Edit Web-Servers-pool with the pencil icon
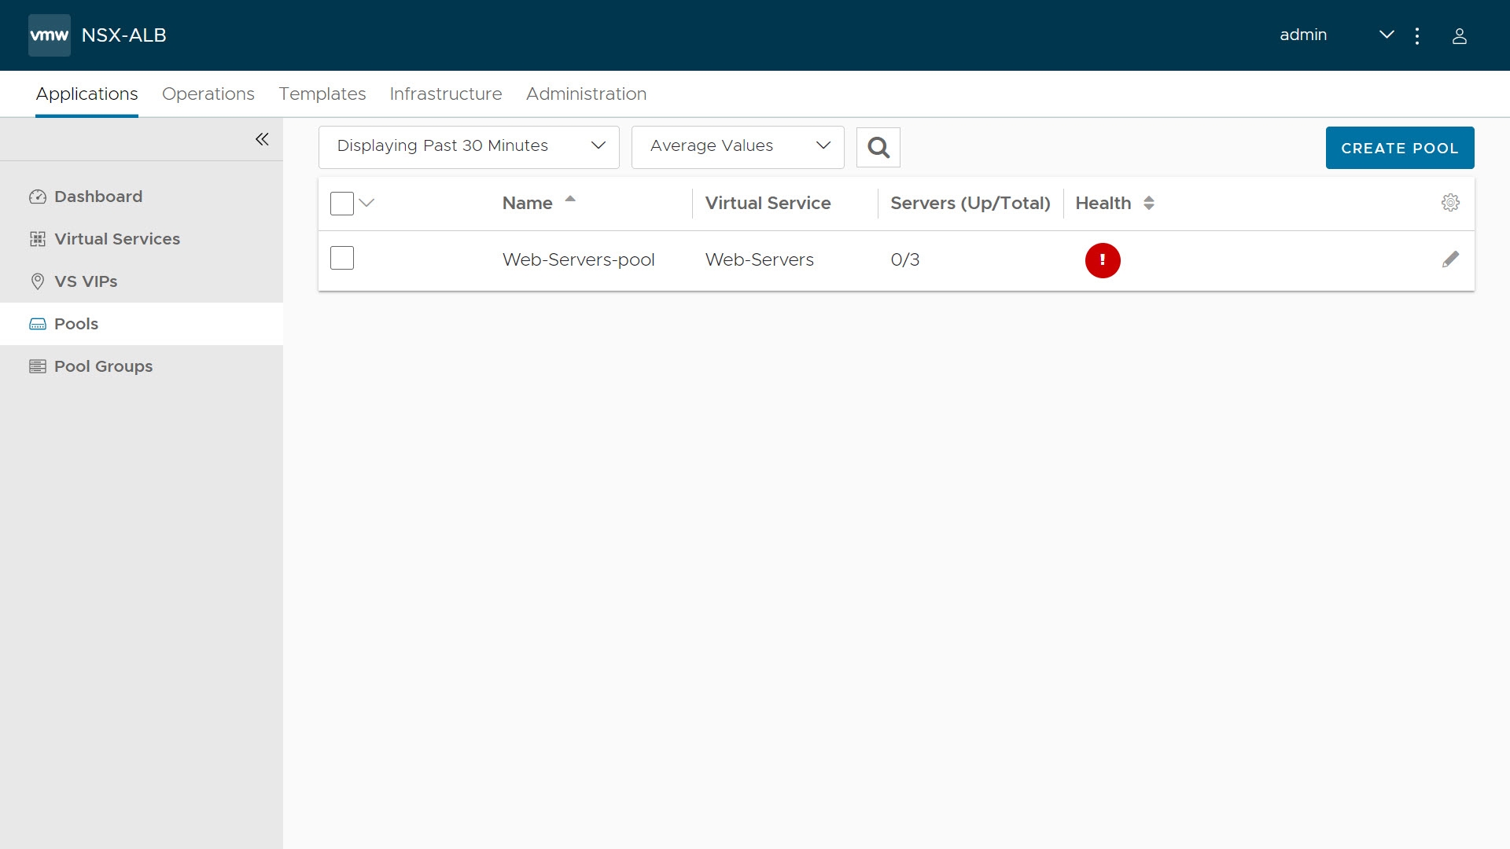This screenshot has height=849, width=1510. click(x=1450, y=259)
